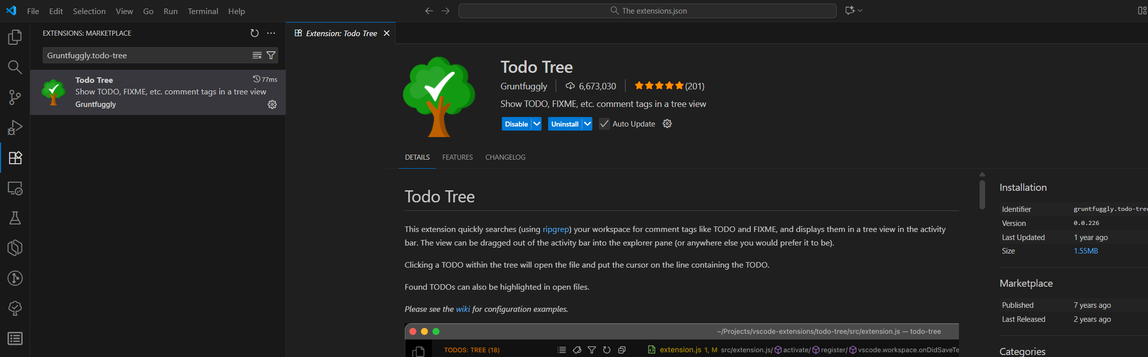Click the EXTENSIONS: MARKETPLACE heading
Viewport: 1148px width, 357px height.
tap(87, 33)
